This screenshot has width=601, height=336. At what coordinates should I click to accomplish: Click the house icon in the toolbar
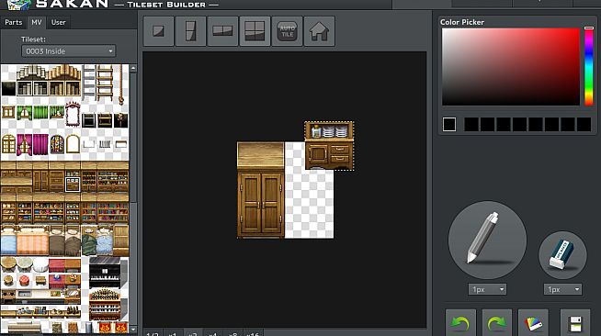(x=319, y=31)
